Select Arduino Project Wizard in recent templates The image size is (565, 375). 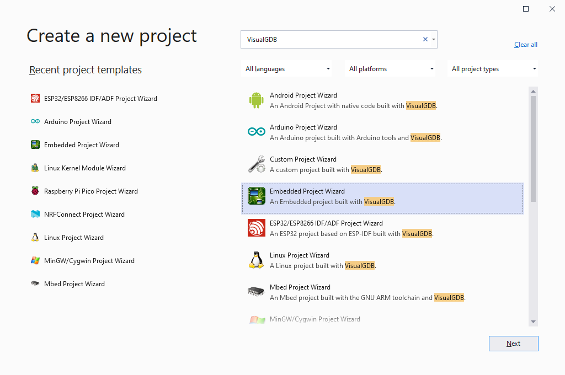pos(77,122)
